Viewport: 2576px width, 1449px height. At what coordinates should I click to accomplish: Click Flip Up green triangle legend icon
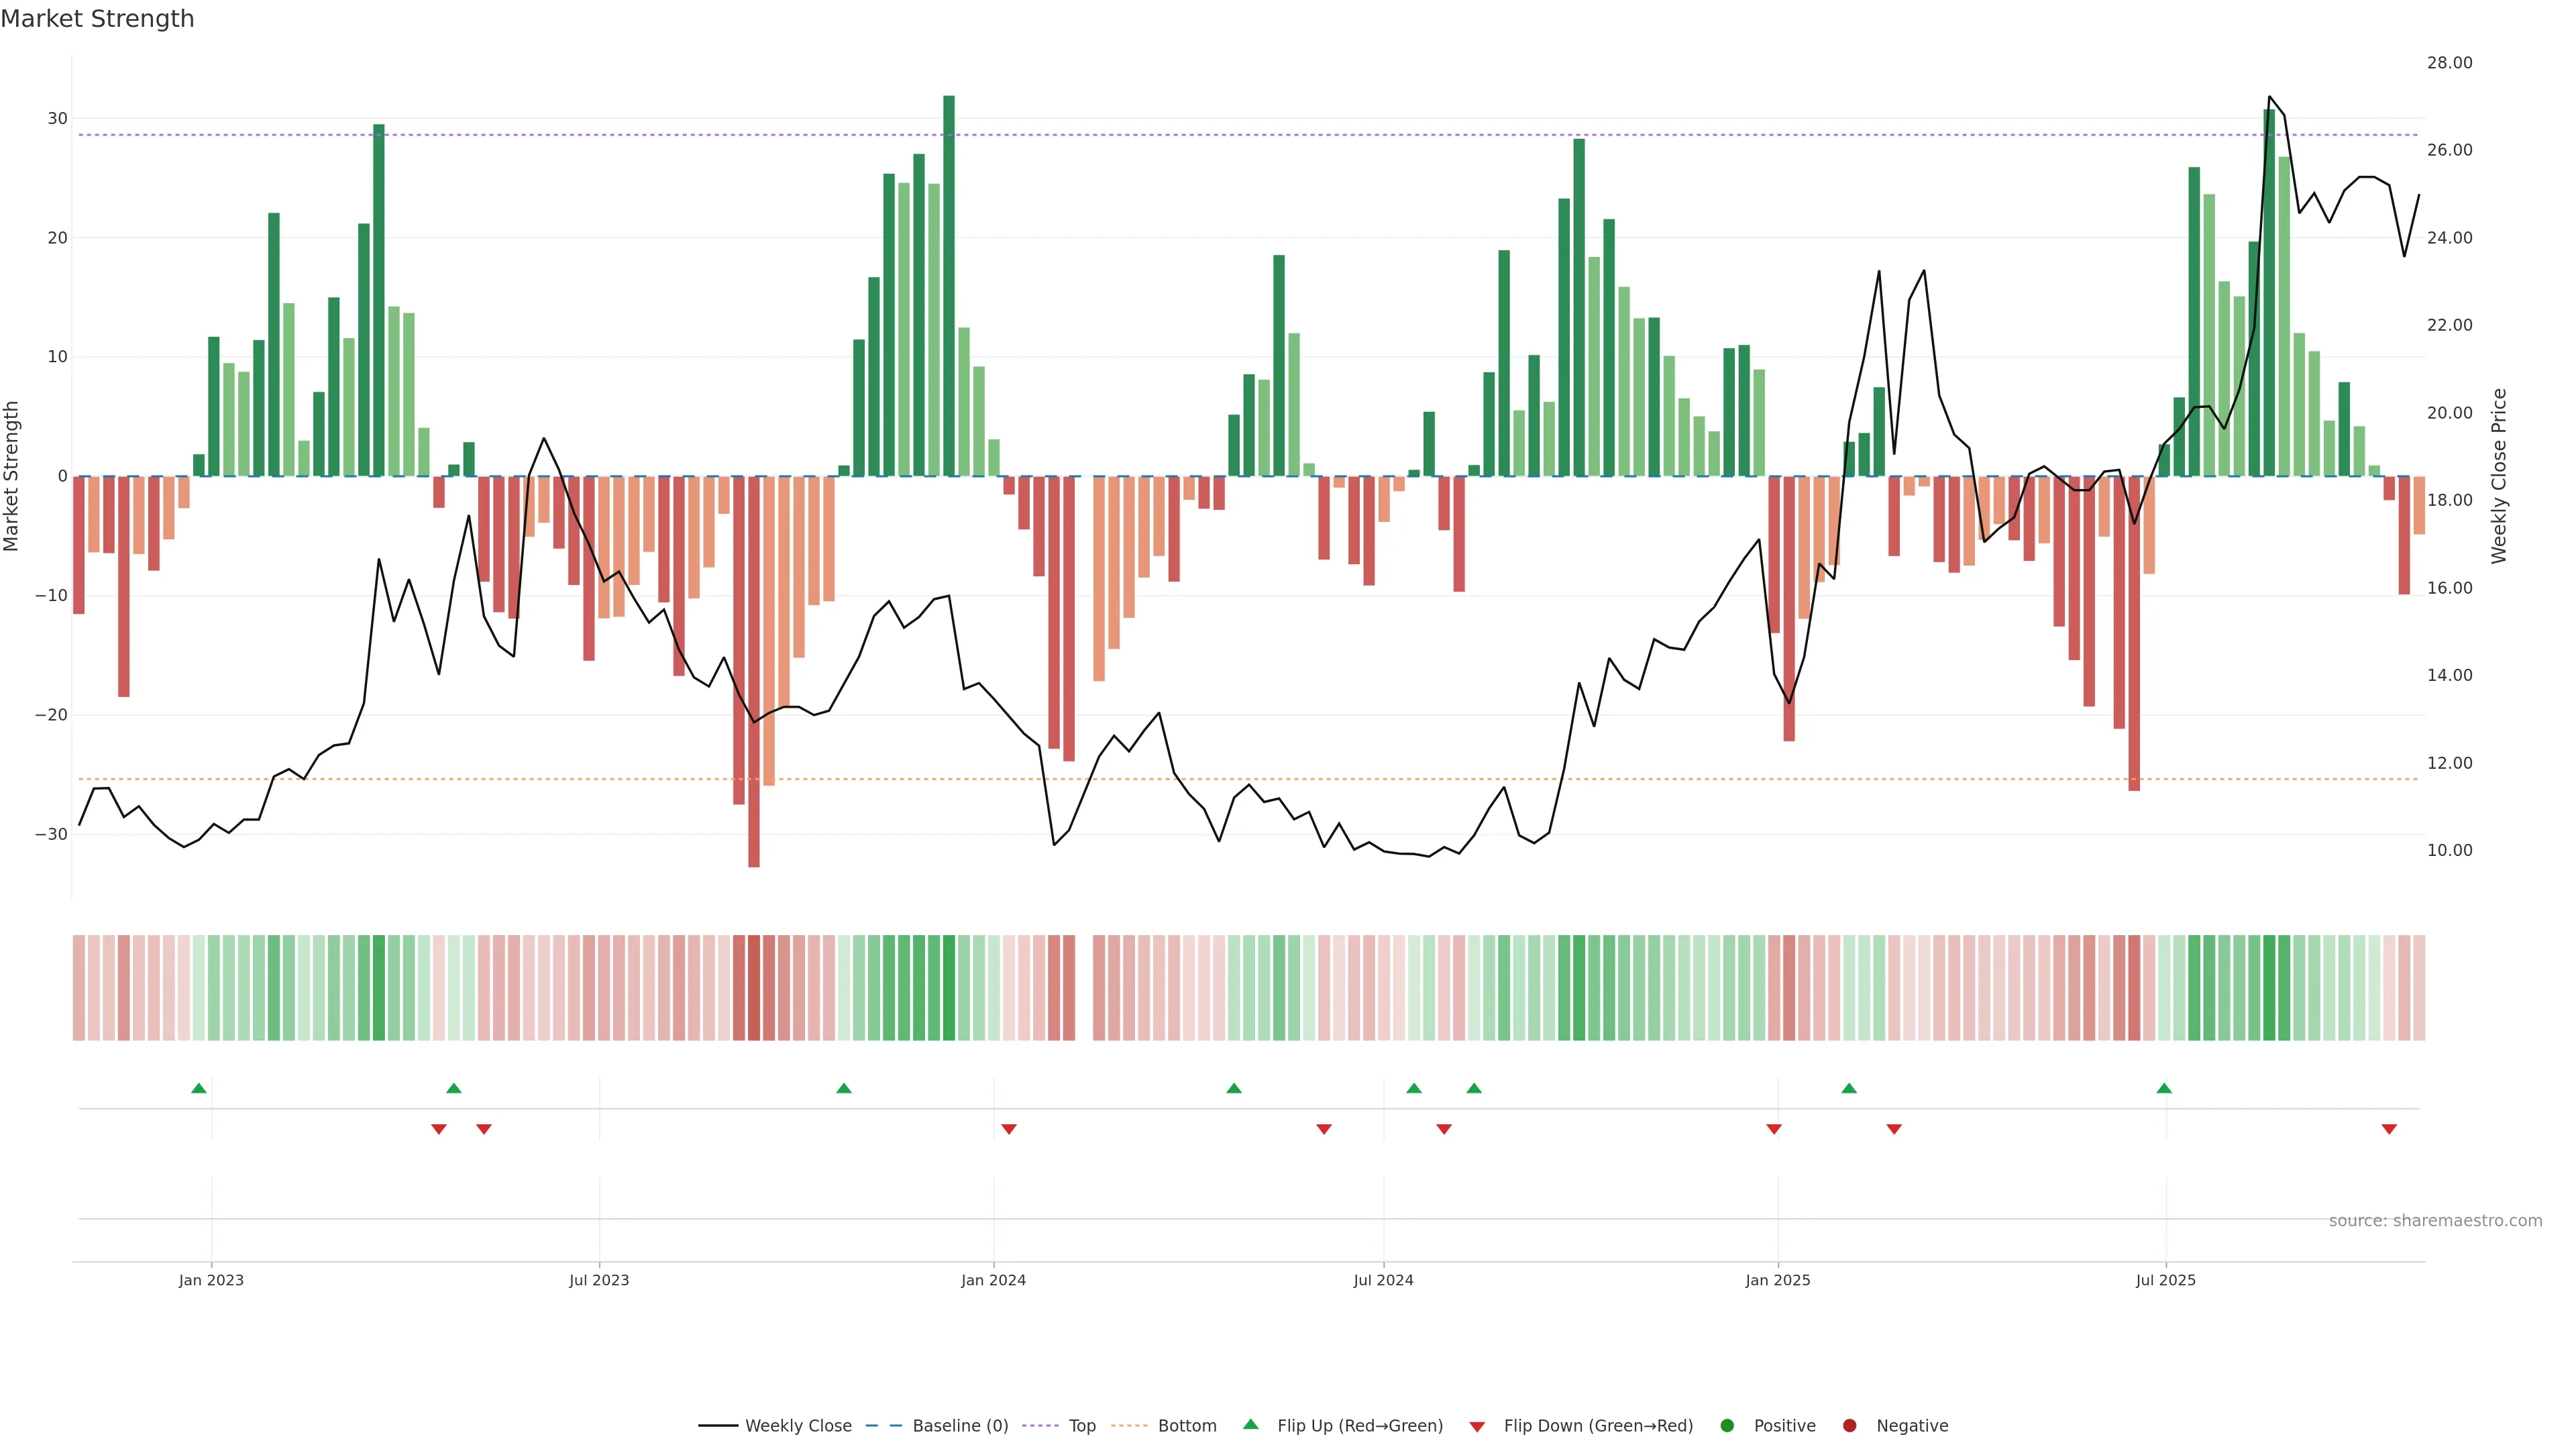[1250, 1424]
